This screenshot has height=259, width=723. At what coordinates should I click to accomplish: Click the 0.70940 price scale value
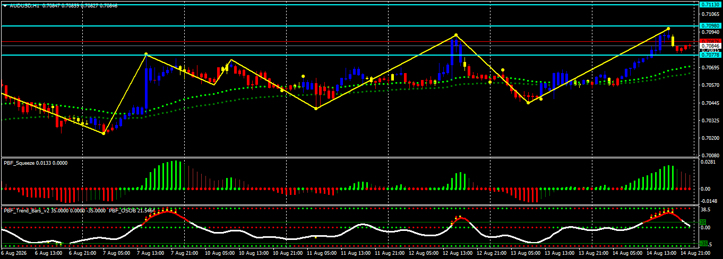coord(710,32)
